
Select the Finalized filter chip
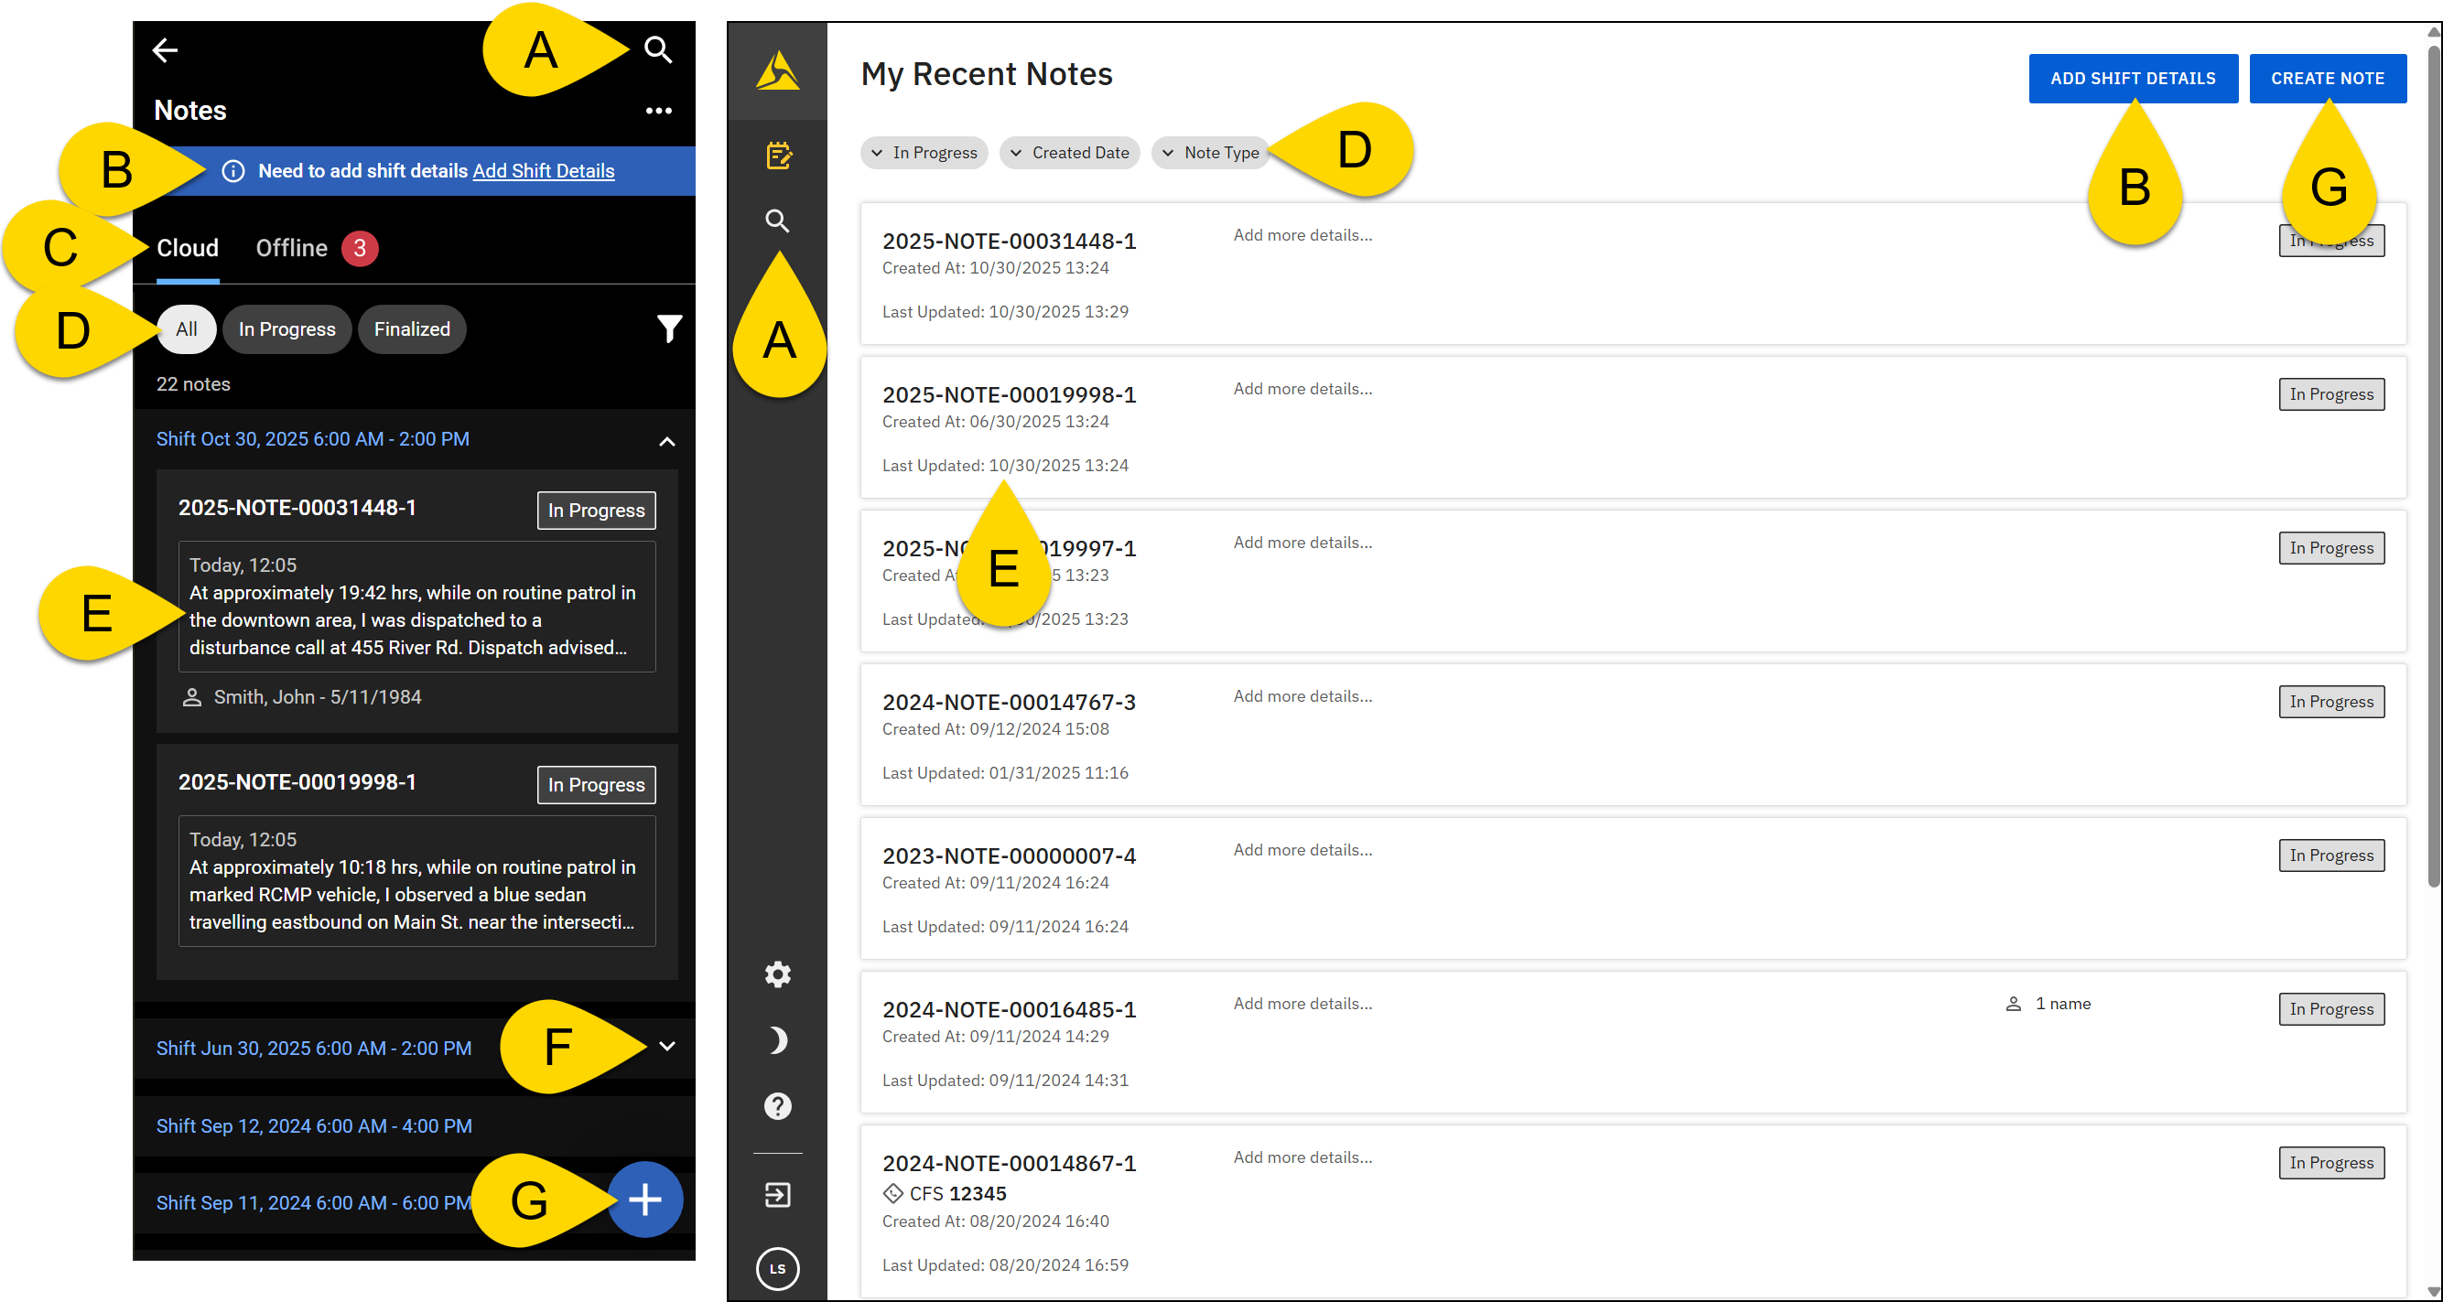(x=412, y=329)
